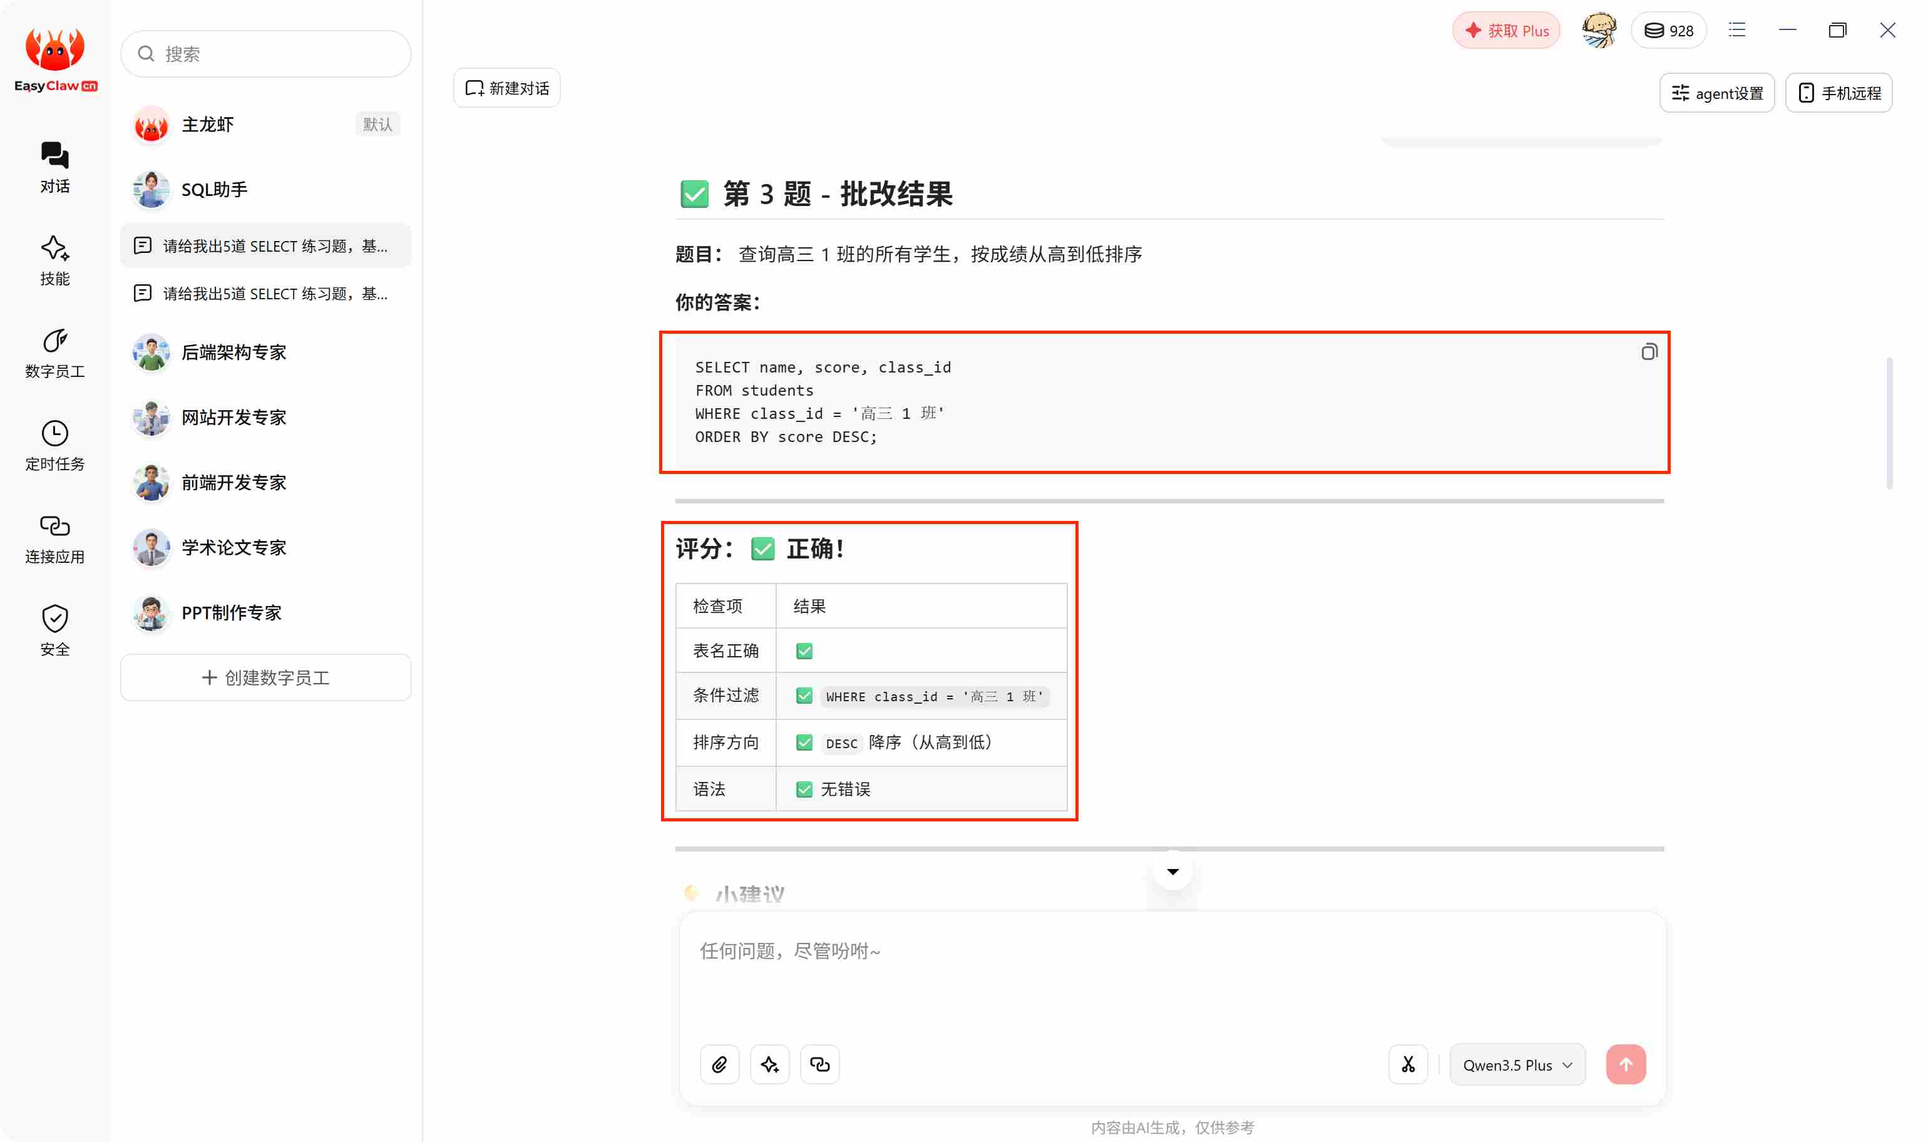
Task: Open the PPT制作专家 agent
Action: pyautogui.click(x=265, y=612)
